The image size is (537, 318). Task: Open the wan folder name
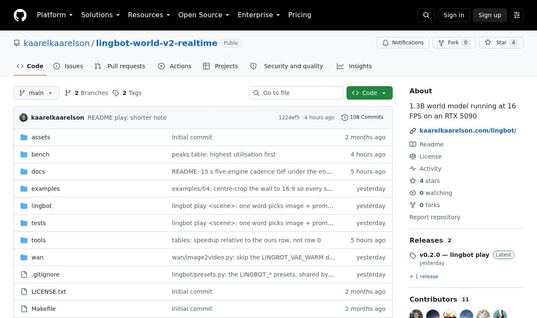[37, 257]
